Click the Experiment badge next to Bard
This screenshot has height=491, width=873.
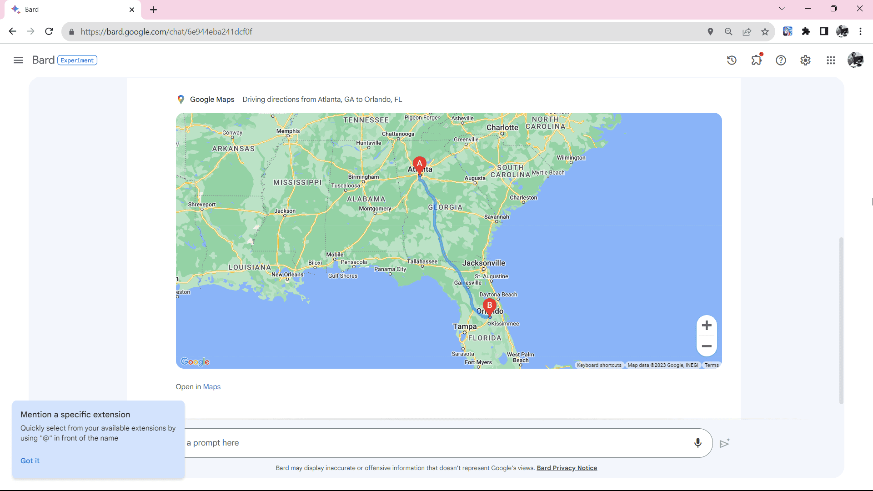(77, 60)
